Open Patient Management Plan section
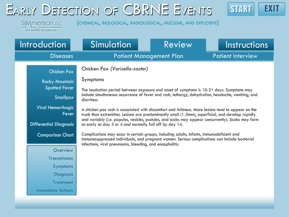The height and width of the screenshot is (217, 289). click(148, 56)
